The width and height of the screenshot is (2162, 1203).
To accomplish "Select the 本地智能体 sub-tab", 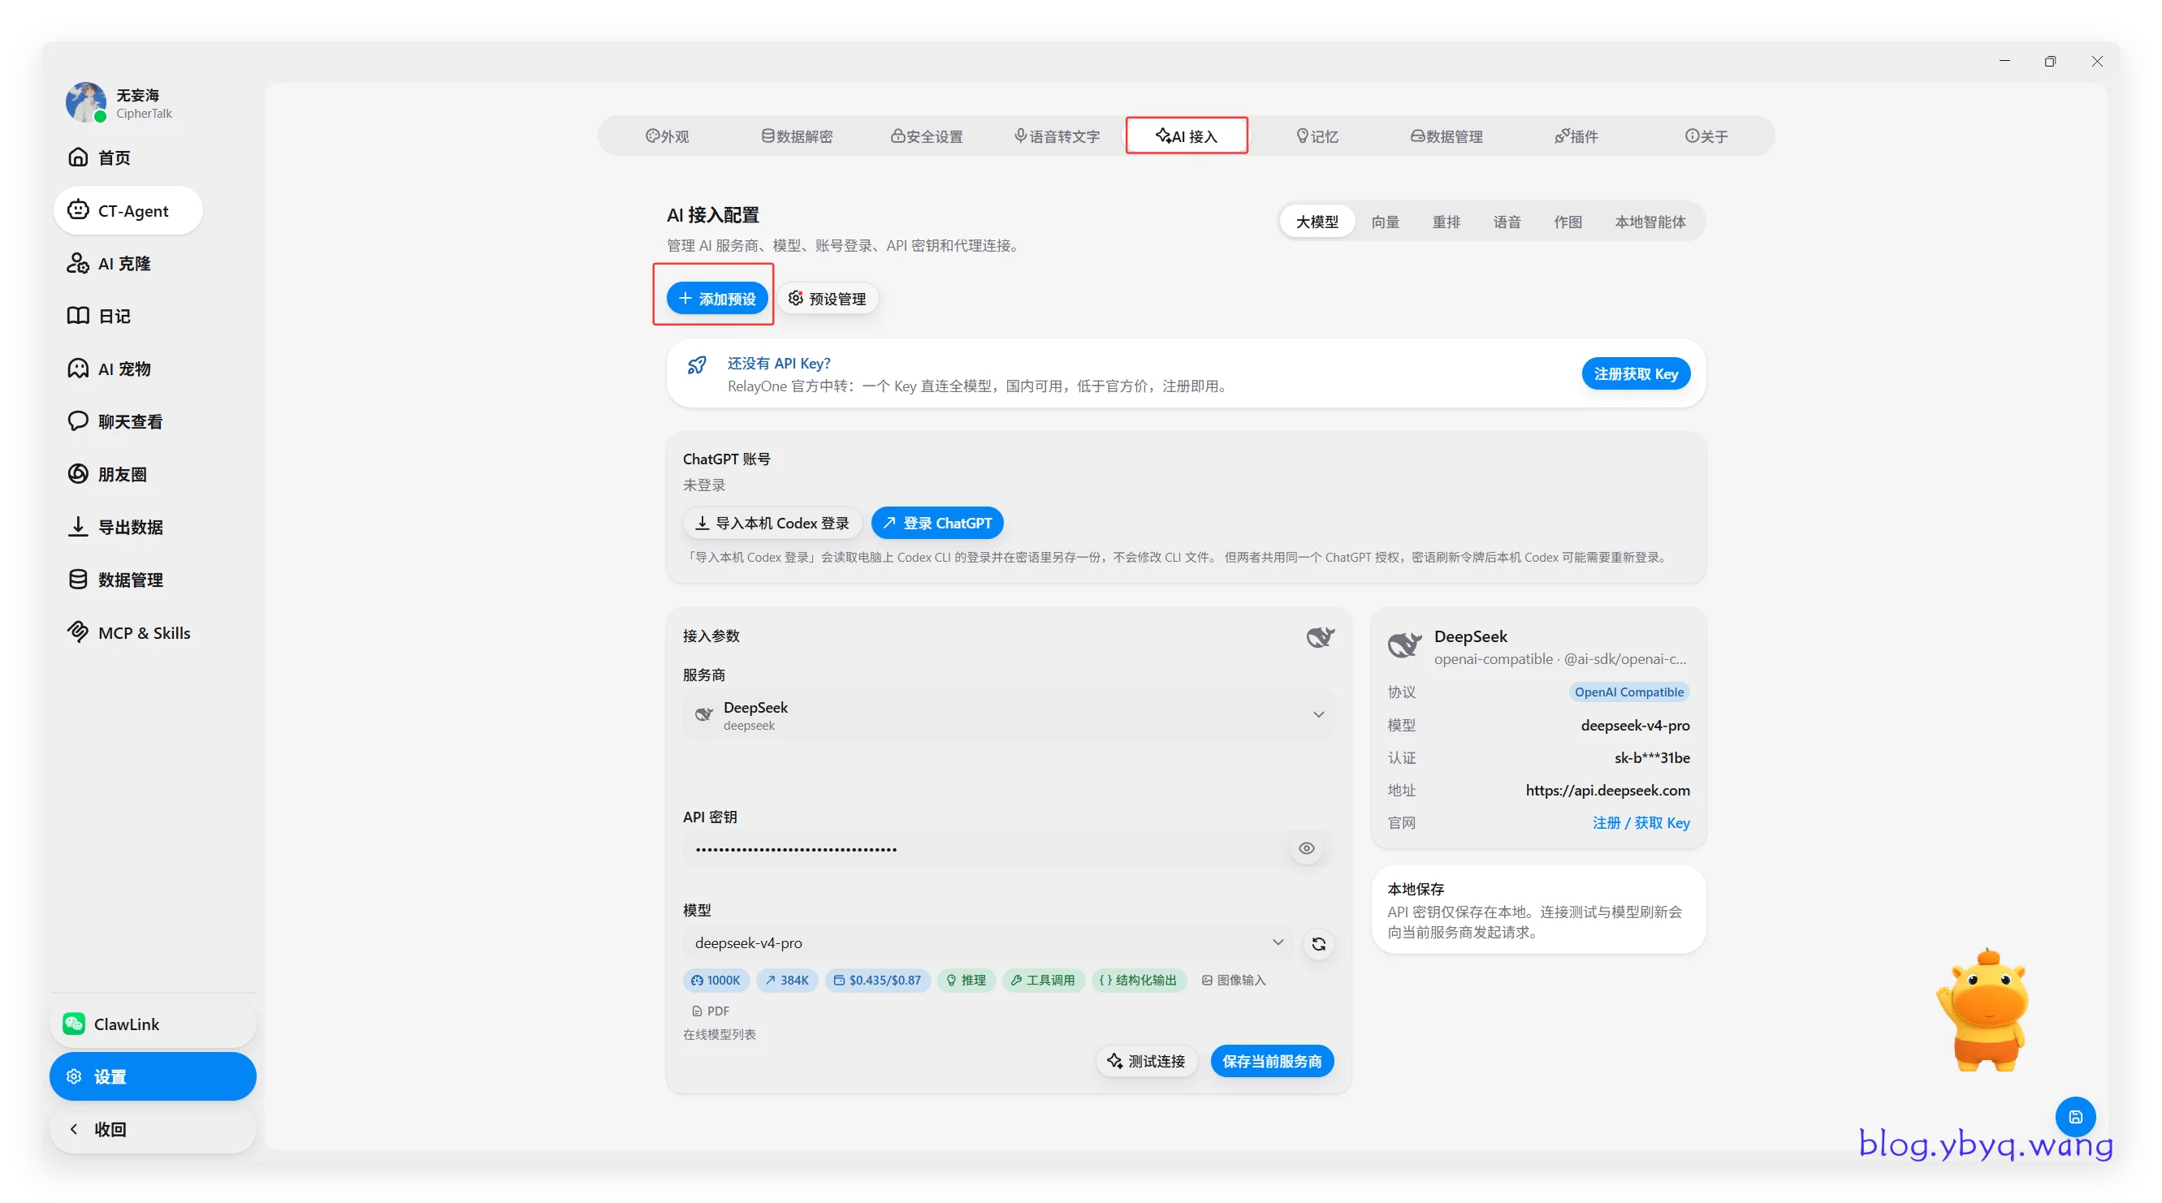I will 1650,222.
